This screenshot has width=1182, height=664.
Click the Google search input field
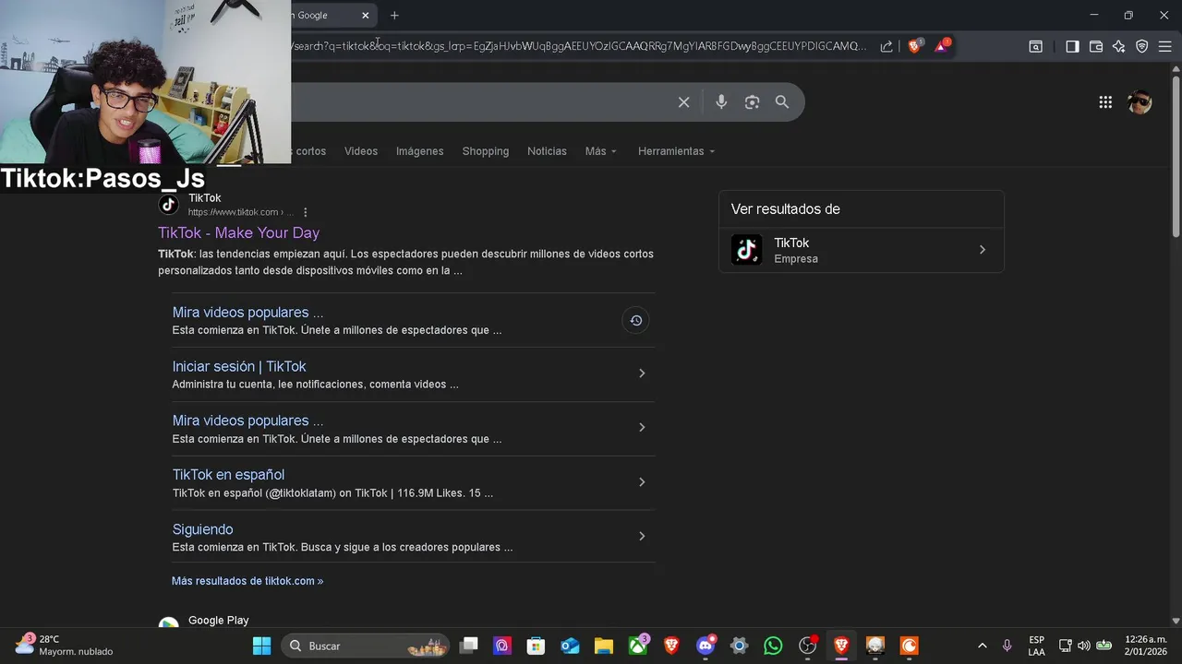[x=480, y=102]
